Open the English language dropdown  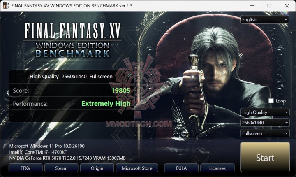(x=264, y=19)
